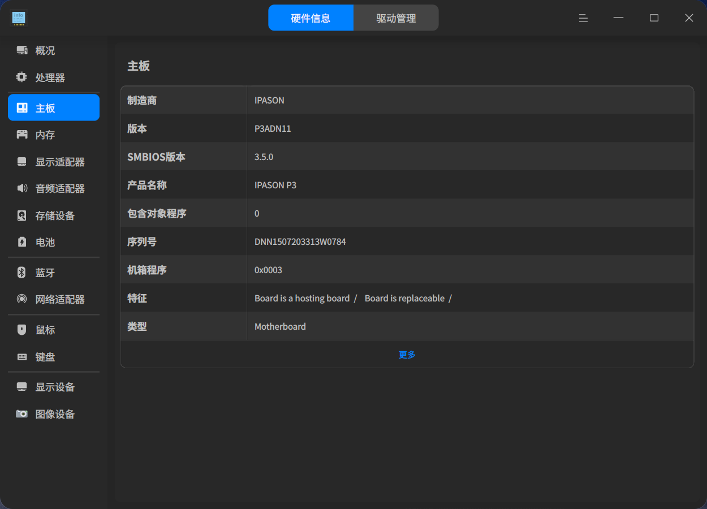Click the Processor (处理器) chip icon

pyautogui.click(x=22, y=77)
